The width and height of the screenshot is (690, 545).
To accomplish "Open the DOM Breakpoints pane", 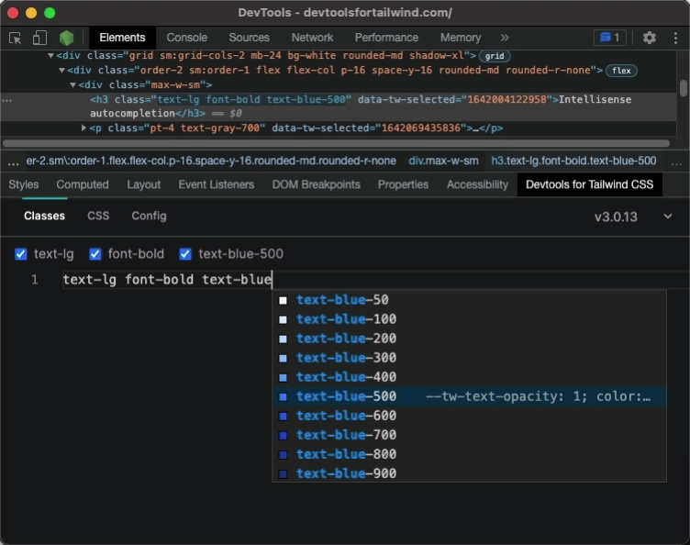I will point(316,184).
